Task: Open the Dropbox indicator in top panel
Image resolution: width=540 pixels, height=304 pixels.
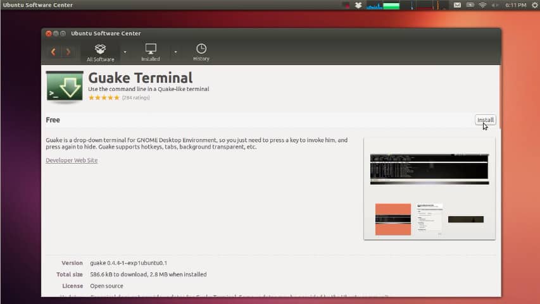Action: pyautogui.click(x=358, y=5)
